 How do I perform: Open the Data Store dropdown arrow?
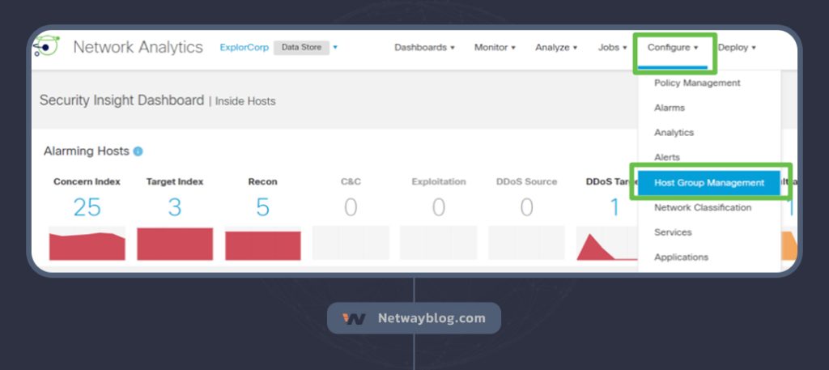(335, 47)
